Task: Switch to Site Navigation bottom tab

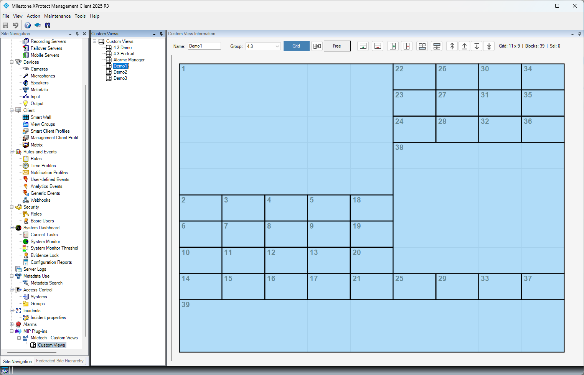Action: tap(17, 361)
